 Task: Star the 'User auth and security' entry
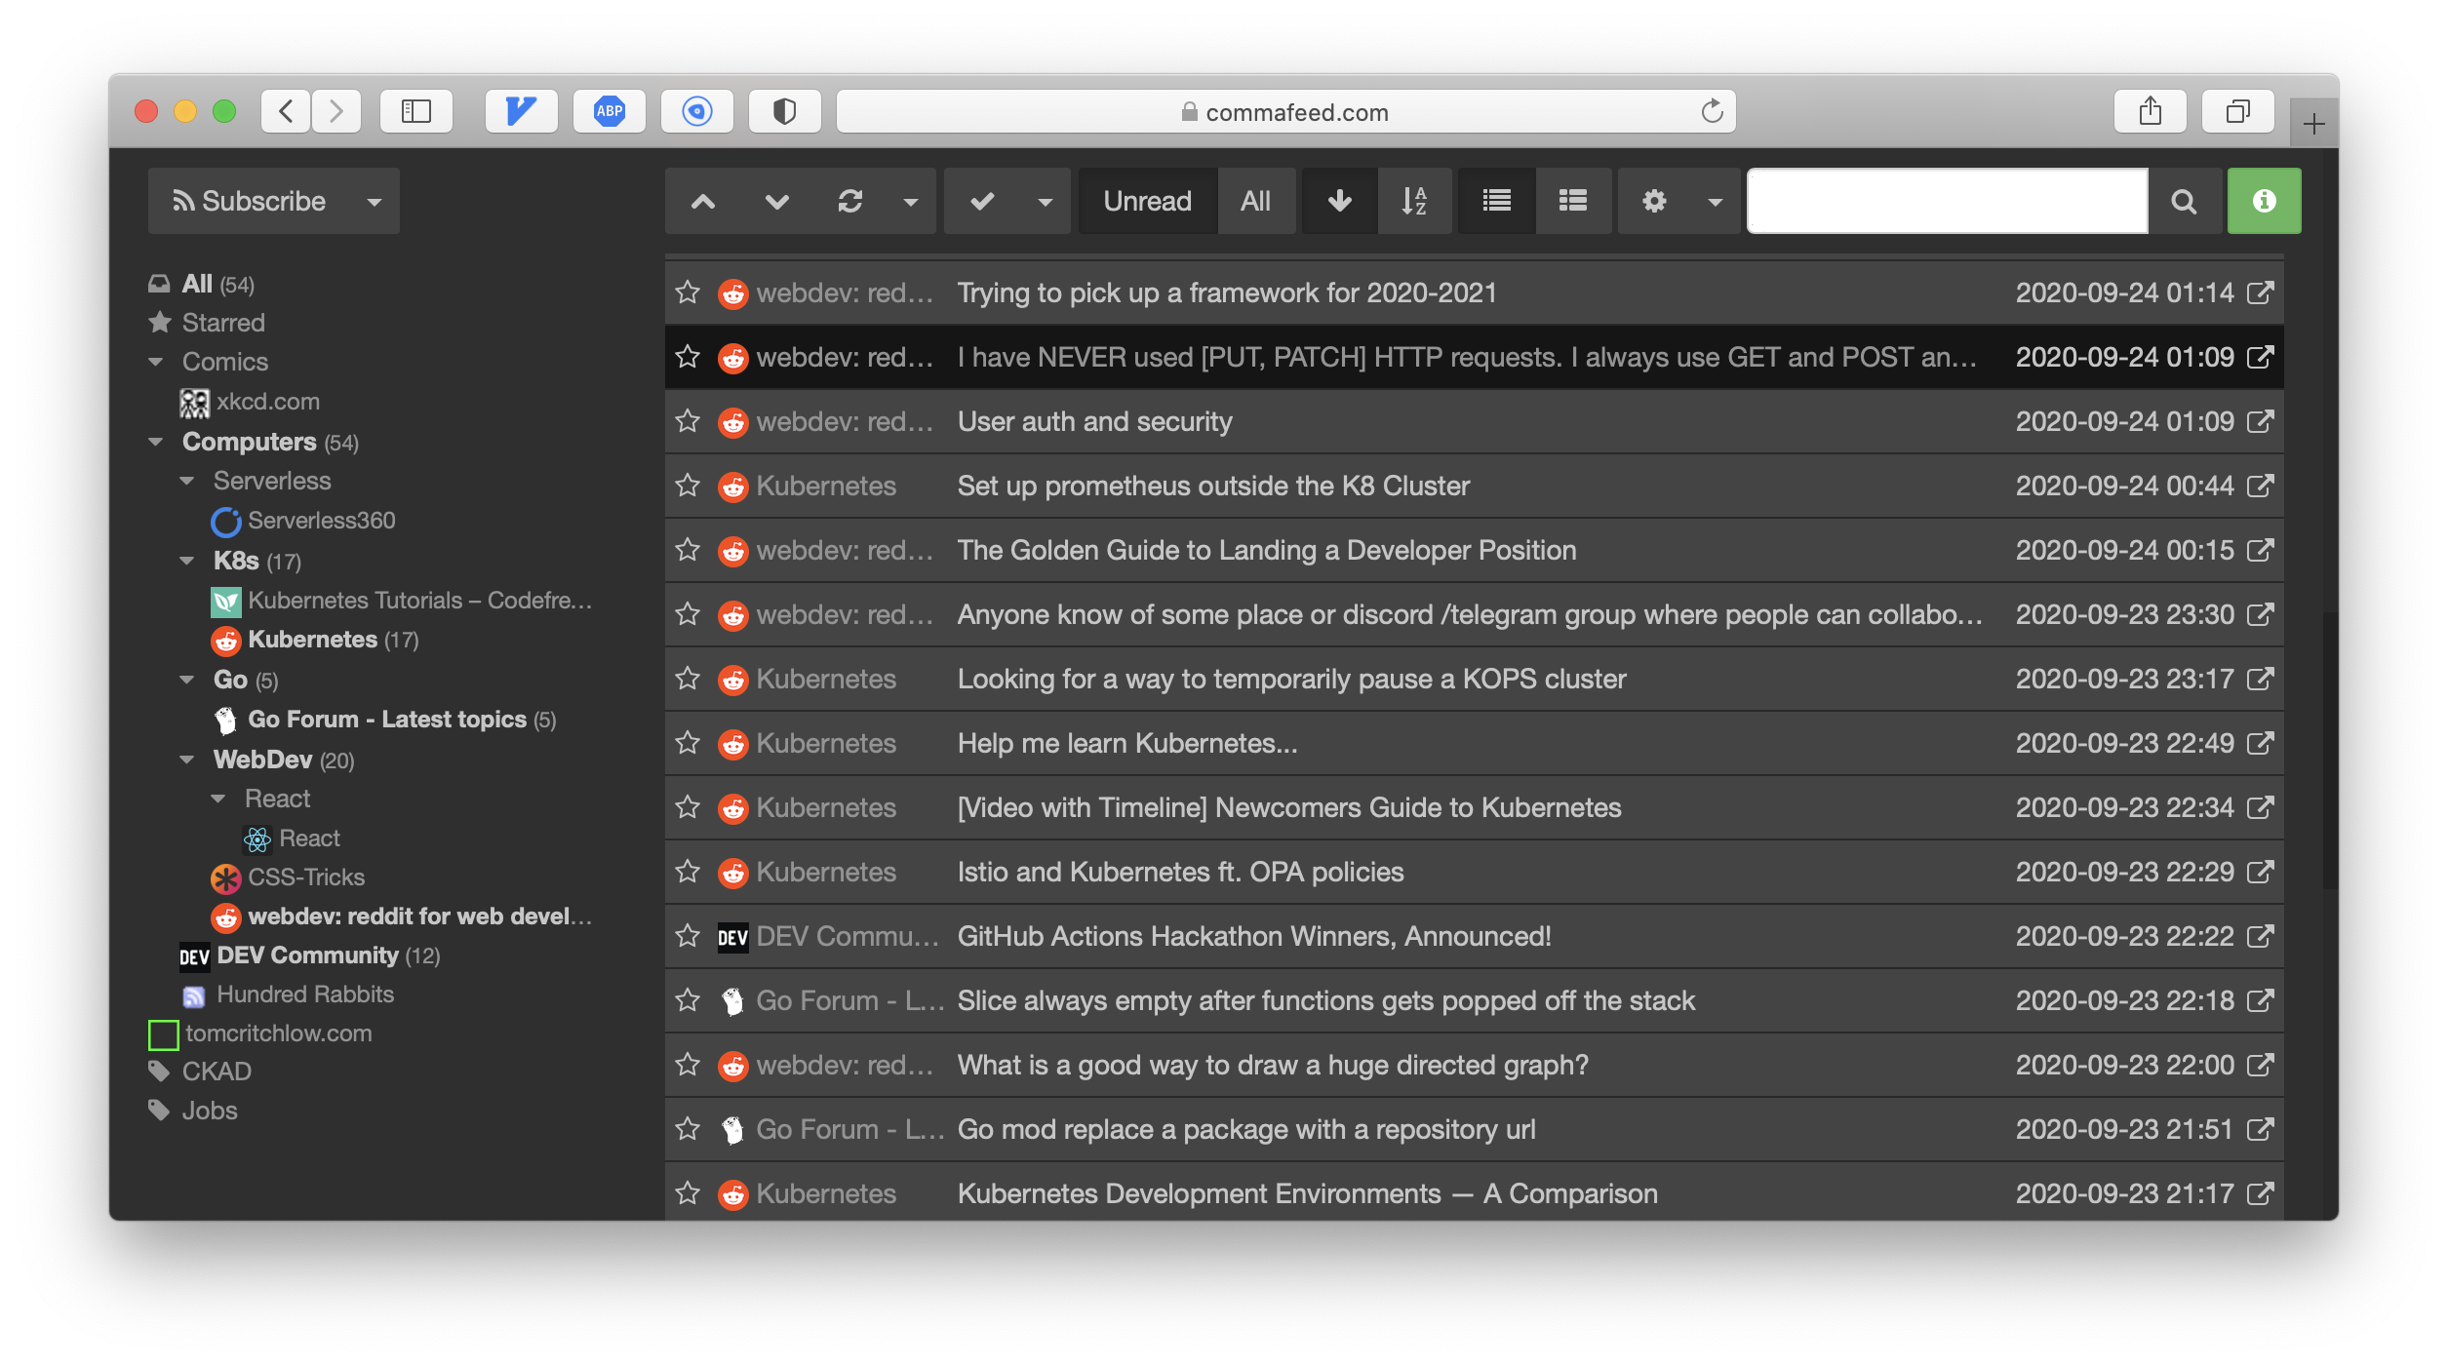[x=689, y=421]
